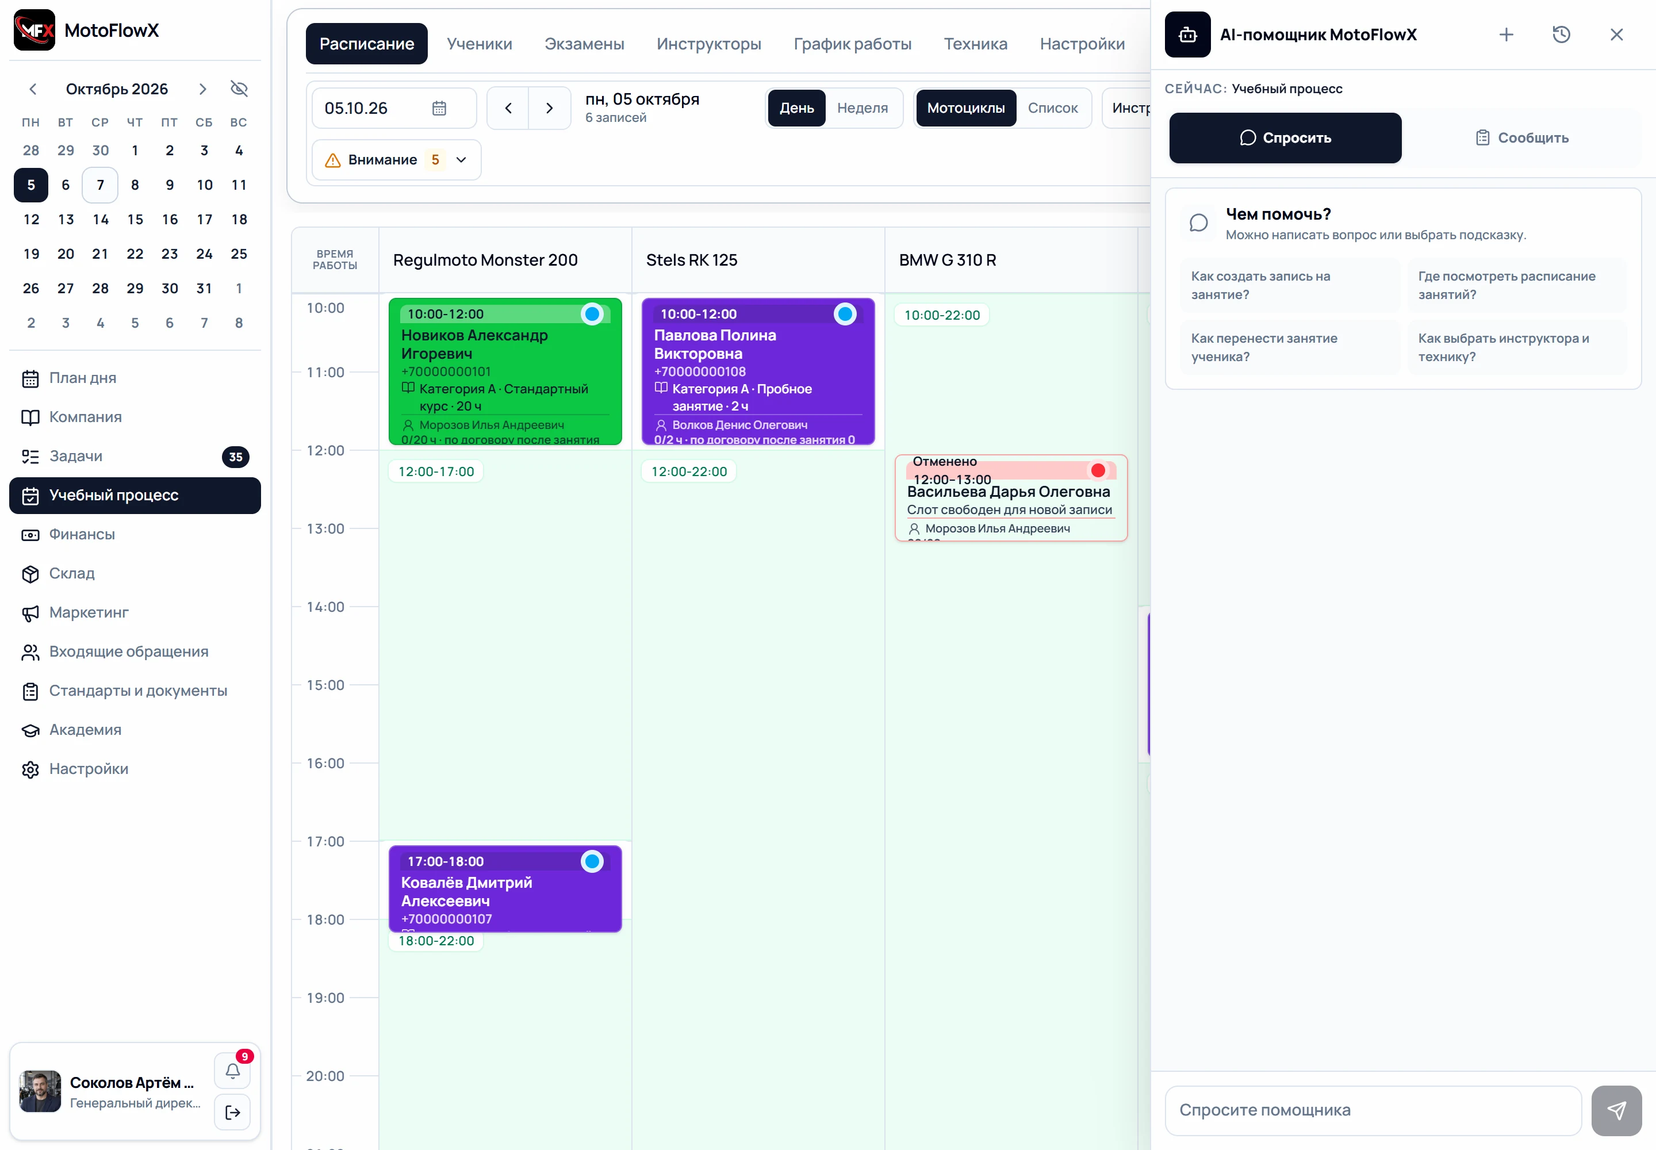Select Мотоциклы layout mode
The height and width of the screenshot is (1150, 1656).
(x=965, y=108)
